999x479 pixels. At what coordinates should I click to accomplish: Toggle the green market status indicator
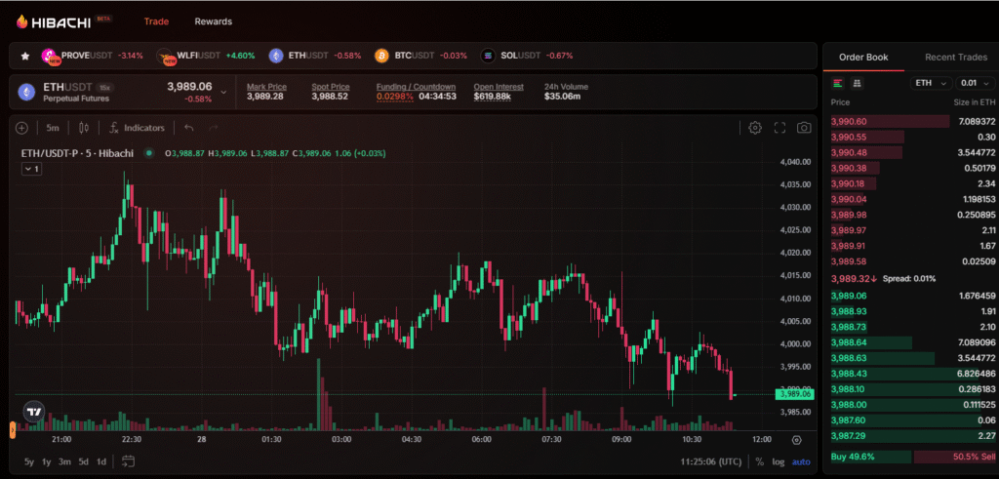click(x=149, y=153)
